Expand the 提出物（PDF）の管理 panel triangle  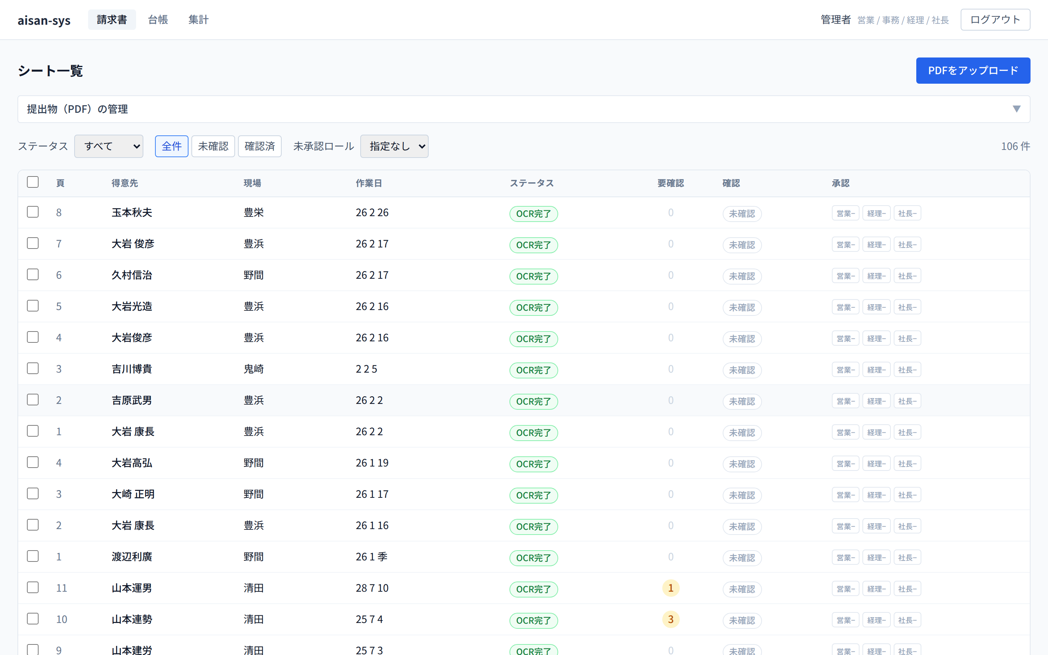click(1016, 109)
